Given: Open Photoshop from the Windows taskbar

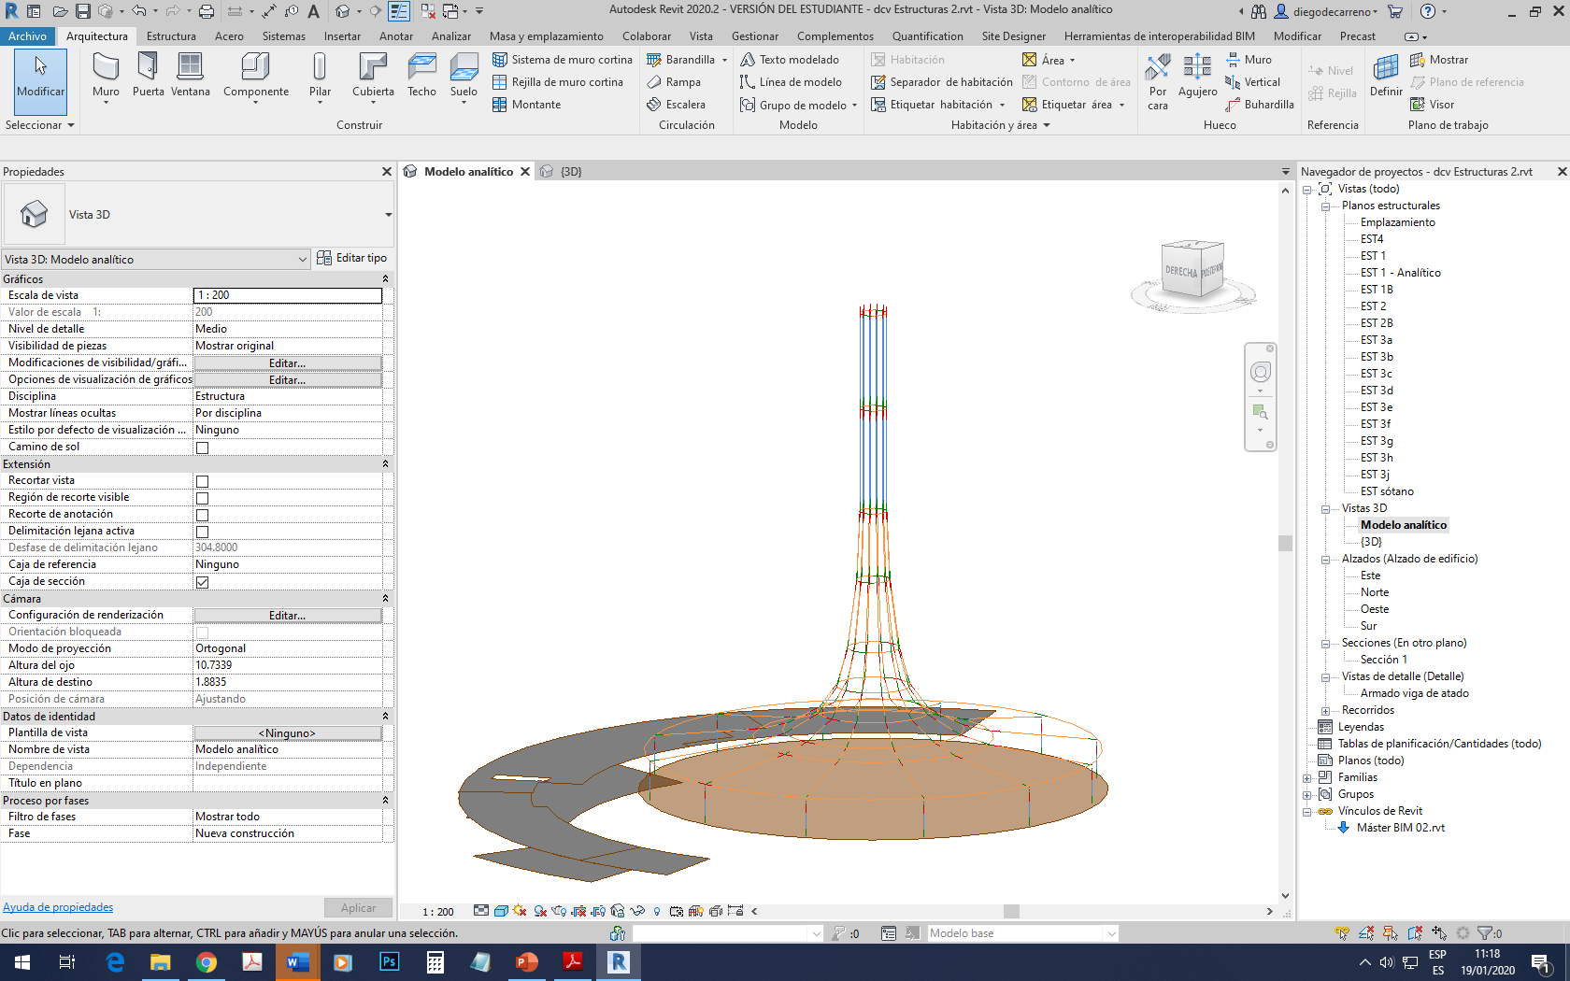Looking at the screenshot, I should click(x=389, y=961).
